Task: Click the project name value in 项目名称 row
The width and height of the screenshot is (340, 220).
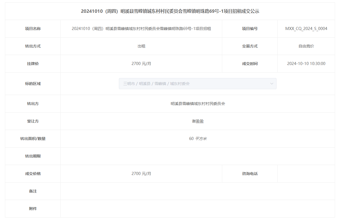Action: click(141, 29)
